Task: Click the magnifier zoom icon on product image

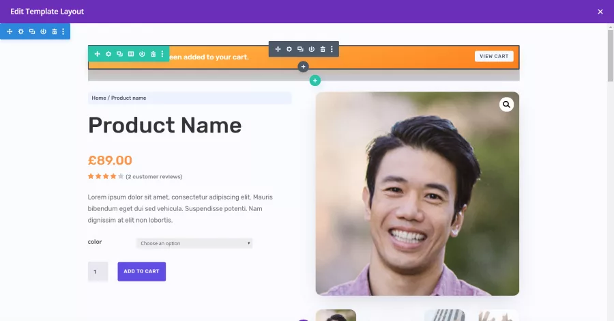Action: pos(506,104)
